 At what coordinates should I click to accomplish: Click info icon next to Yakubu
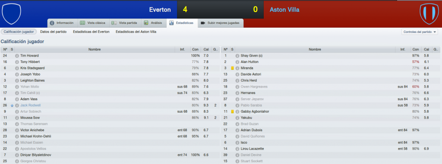[237, 118]
